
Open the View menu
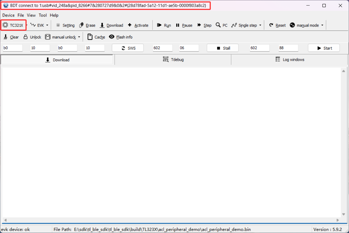click(x=31, y=15)
